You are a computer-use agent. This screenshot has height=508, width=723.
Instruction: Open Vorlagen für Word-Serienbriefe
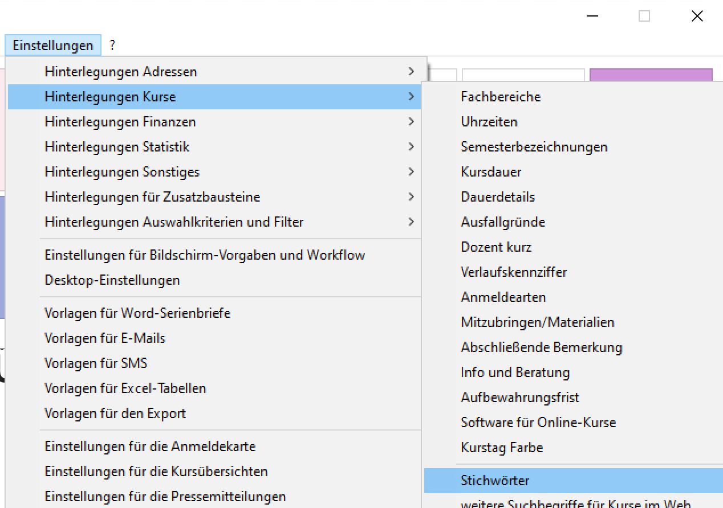[x=214, y=313]
